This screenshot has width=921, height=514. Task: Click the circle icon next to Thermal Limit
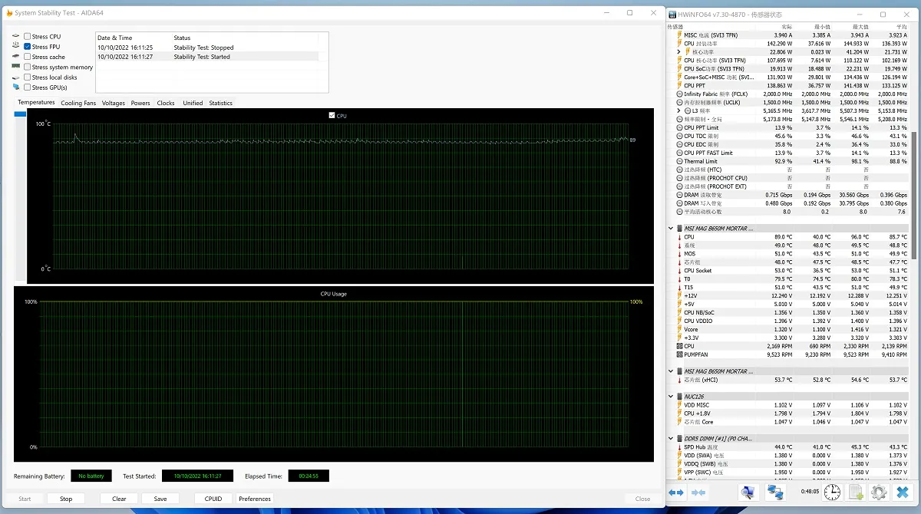click(680, 161)
